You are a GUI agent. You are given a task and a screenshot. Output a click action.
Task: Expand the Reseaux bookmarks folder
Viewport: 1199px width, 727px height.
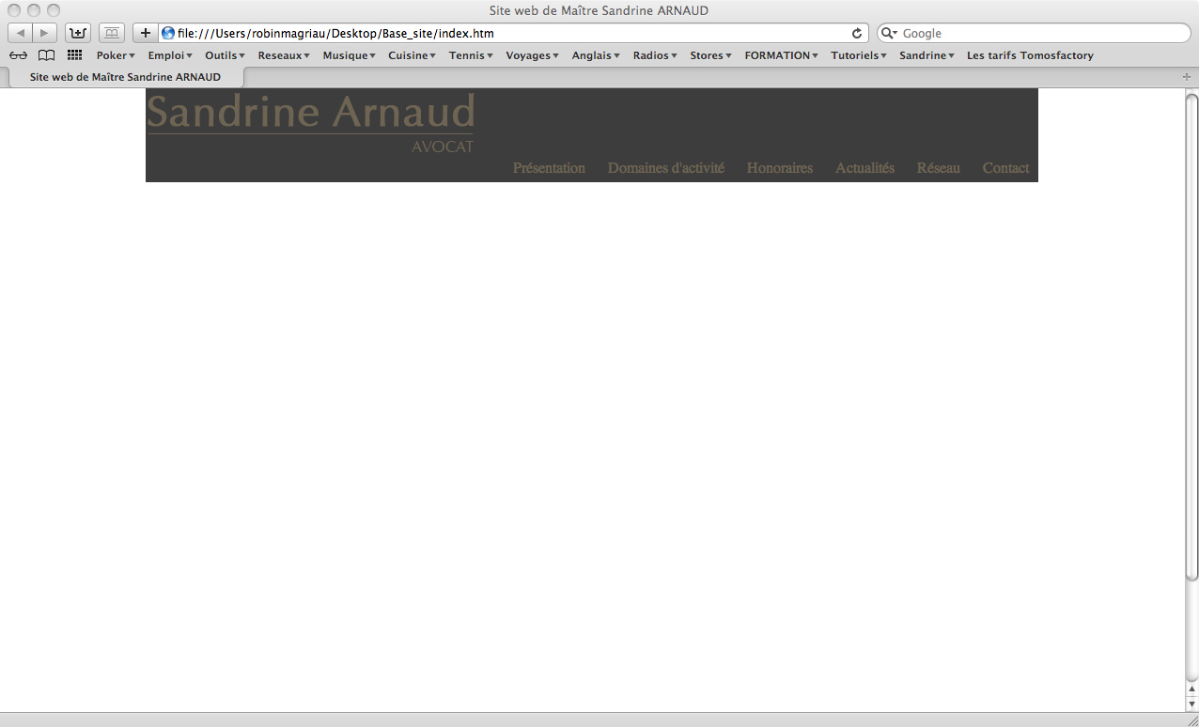[284, 55]
